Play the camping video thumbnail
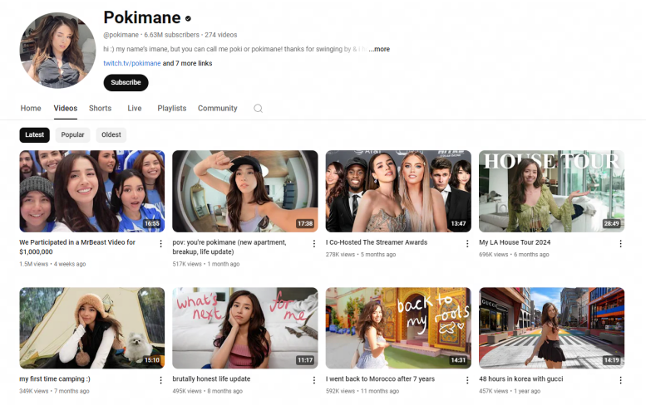The image size is (646, 405). coord(92,328)
